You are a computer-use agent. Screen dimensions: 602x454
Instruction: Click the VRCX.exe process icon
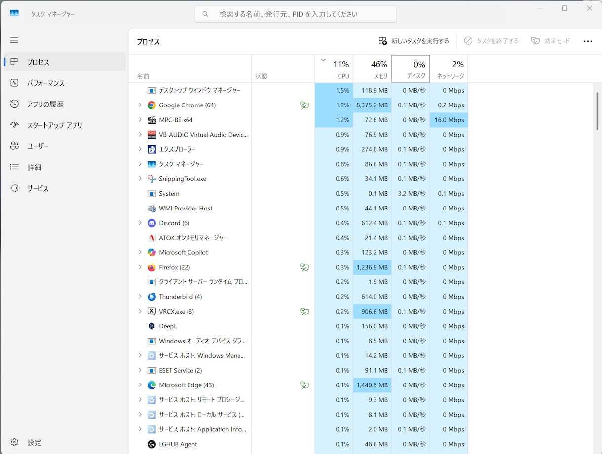(151, 312)
